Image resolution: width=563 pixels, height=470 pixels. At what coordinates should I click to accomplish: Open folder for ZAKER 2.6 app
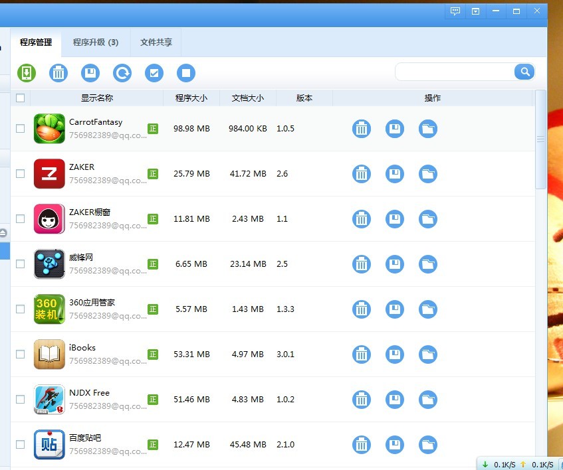tap(428, 174)
